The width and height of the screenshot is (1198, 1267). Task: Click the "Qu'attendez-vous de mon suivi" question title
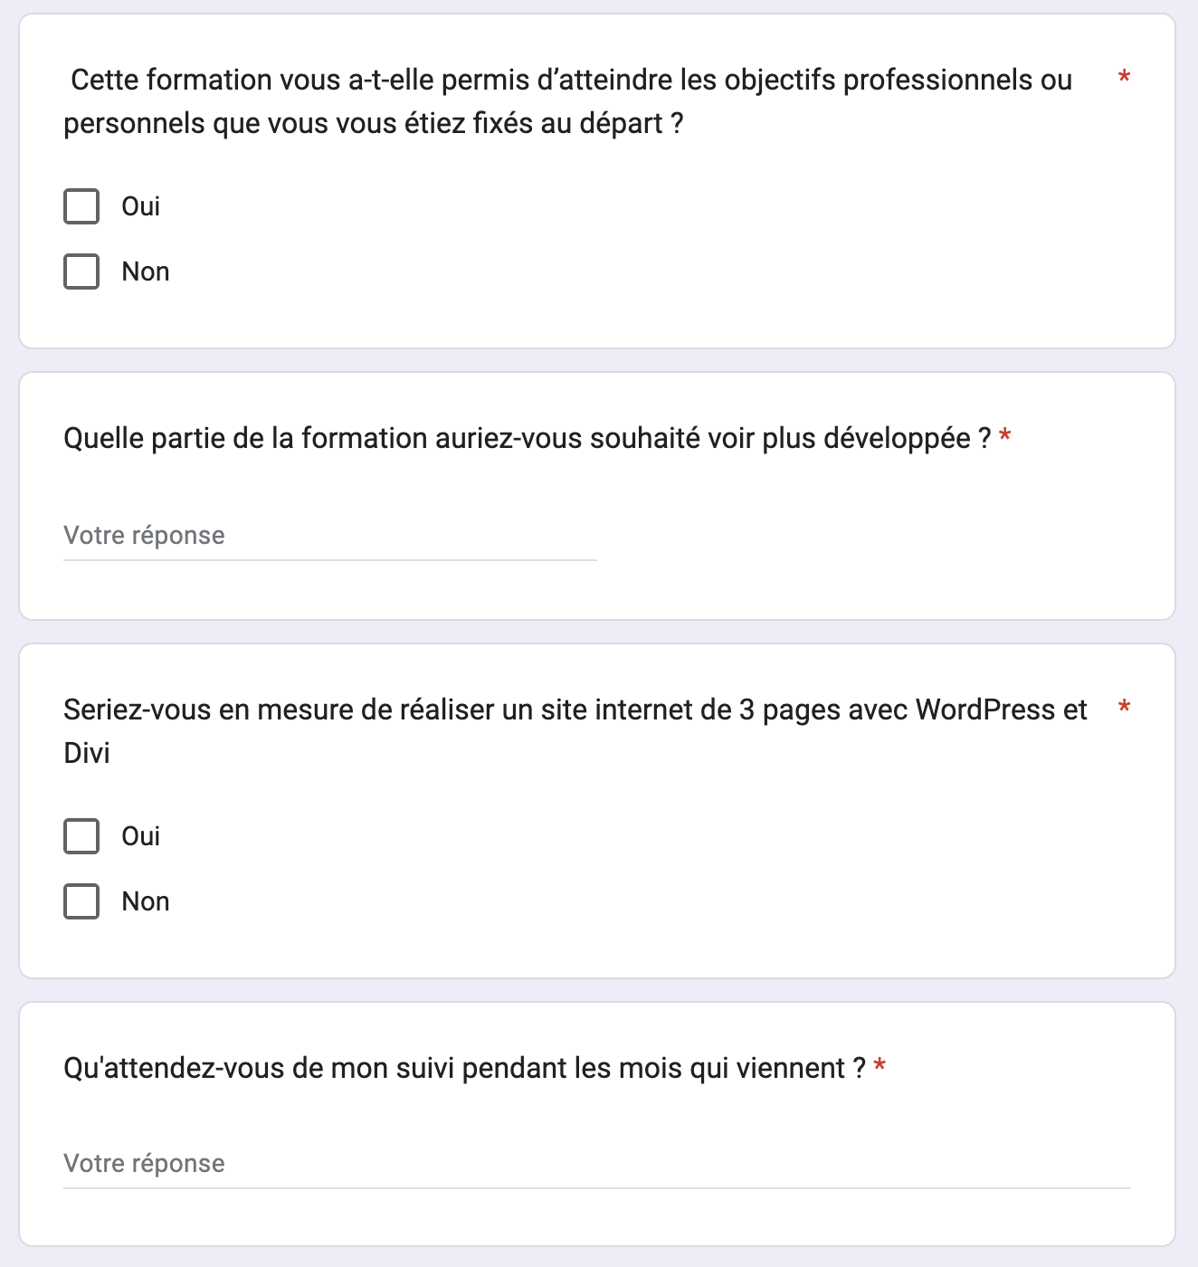click(464, 1069)
